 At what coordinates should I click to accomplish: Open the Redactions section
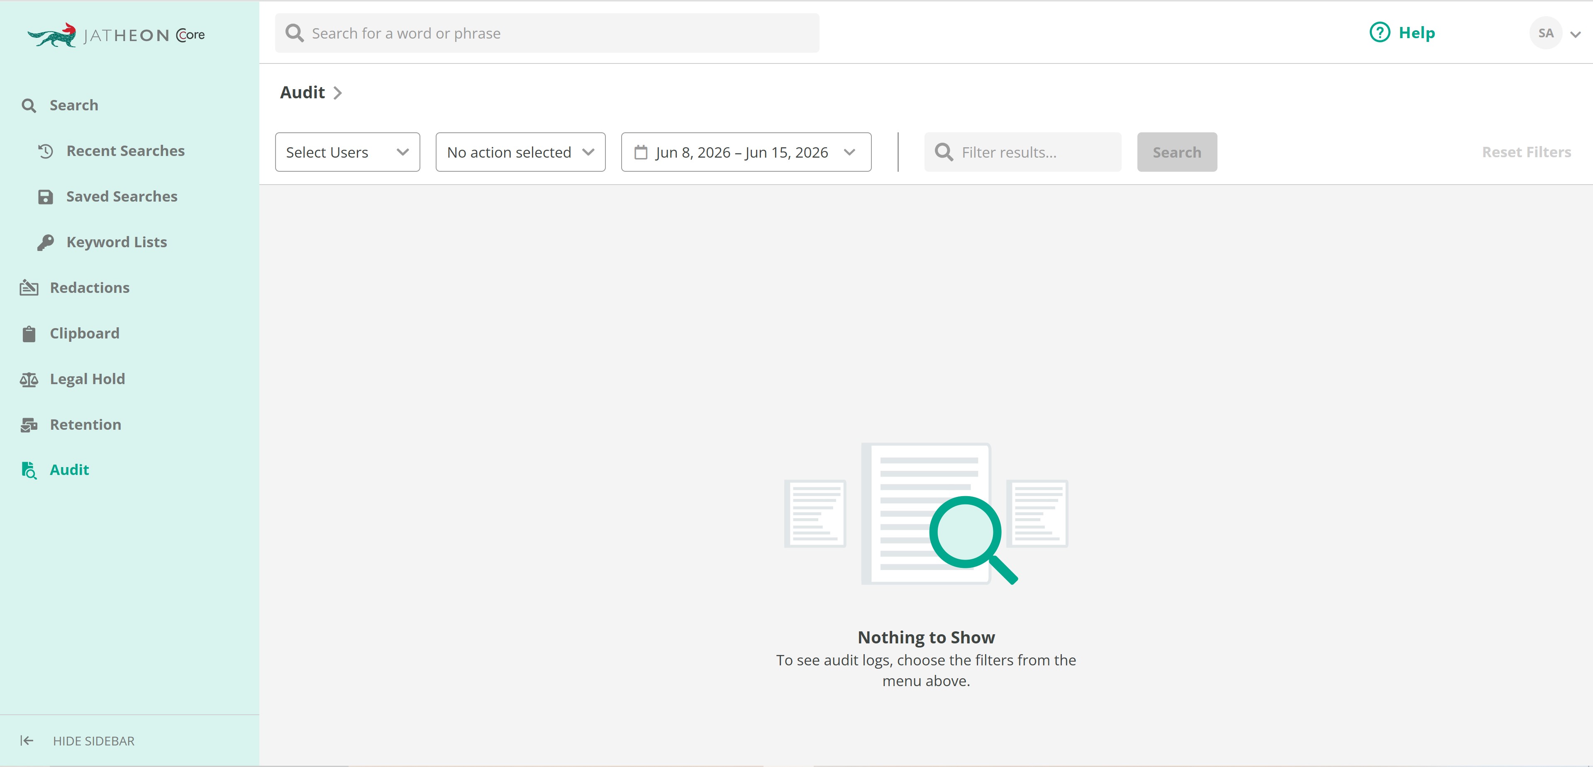point(90,287)
